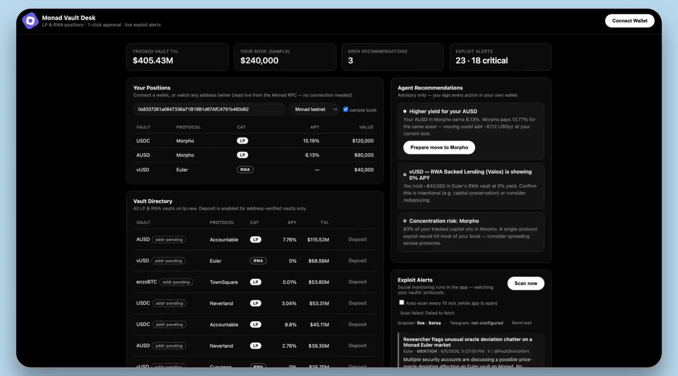Click LP badge in enzoBTC TownSquare row
678x376 pixels.
point(256,282)
